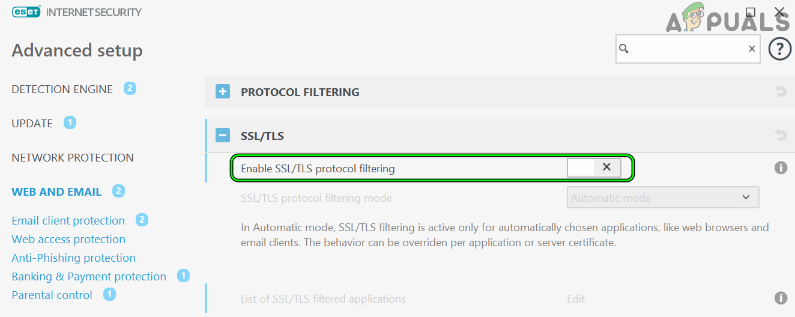Click info icon for SSL/TLS filtering
The height and width of the screenshot is (317, 795).
click(781, 168)
